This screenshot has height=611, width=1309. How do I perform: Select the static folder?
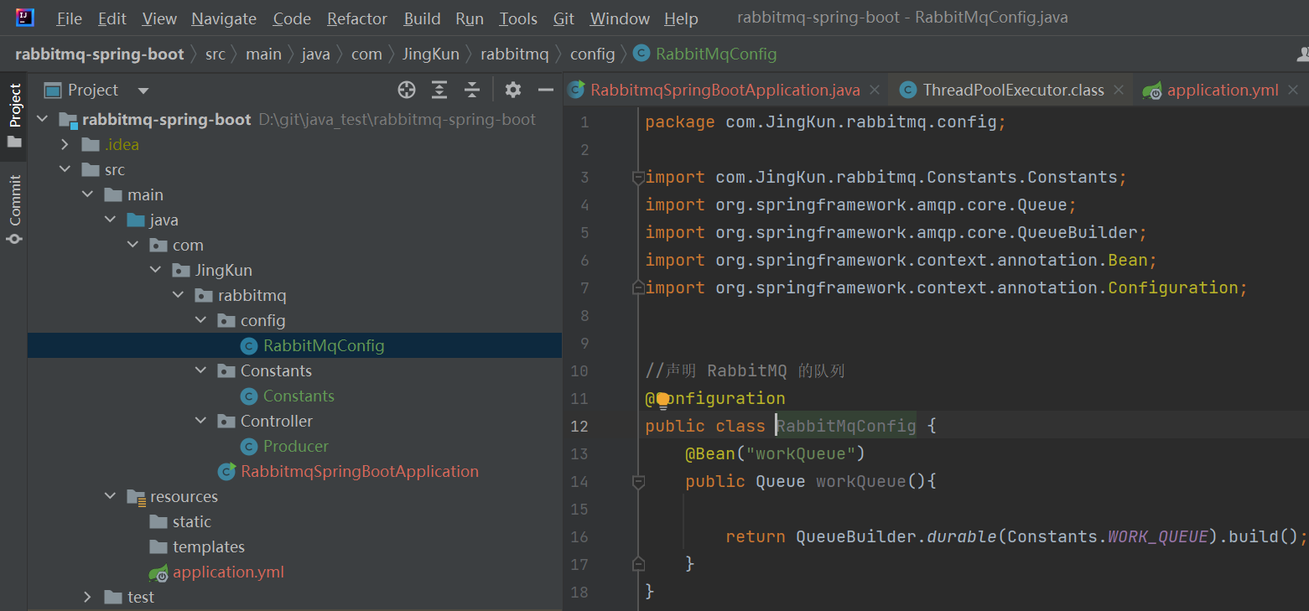point(191,521)
